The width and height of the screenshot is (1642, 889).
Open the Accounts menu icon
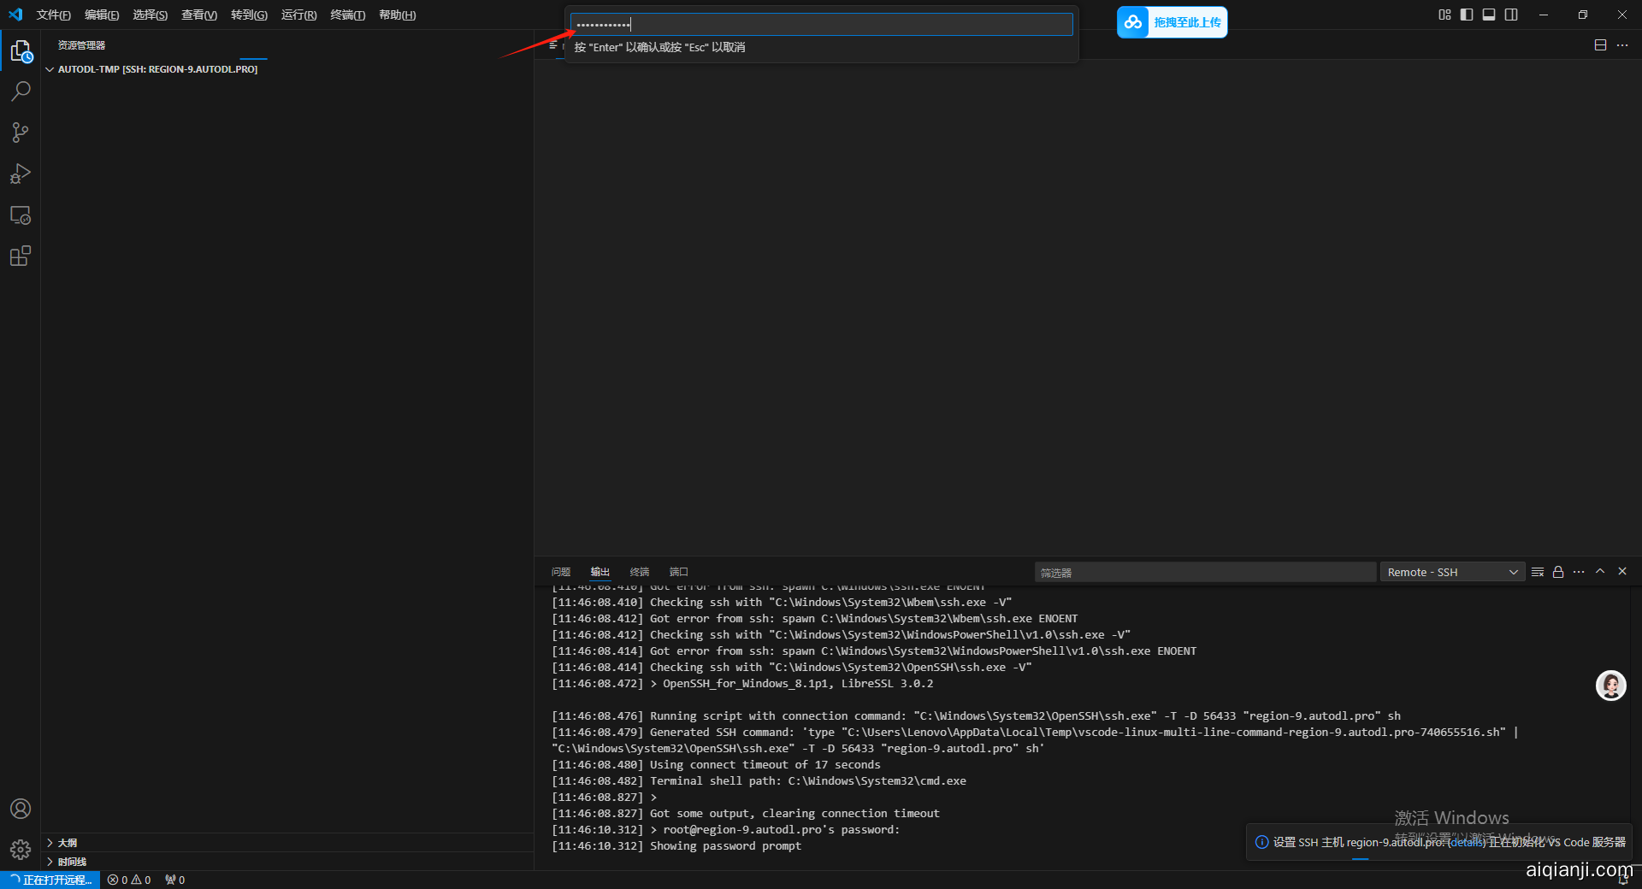tap(21, 809)
